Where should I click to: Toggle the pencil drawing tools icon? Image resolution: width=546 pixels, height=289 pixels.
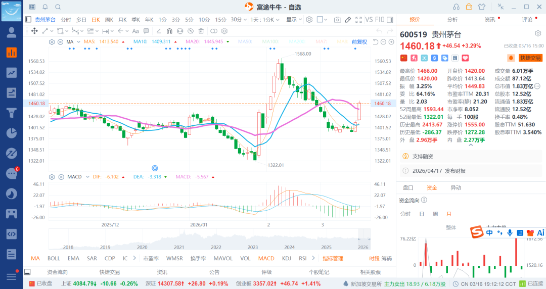(x=348, y=20)
